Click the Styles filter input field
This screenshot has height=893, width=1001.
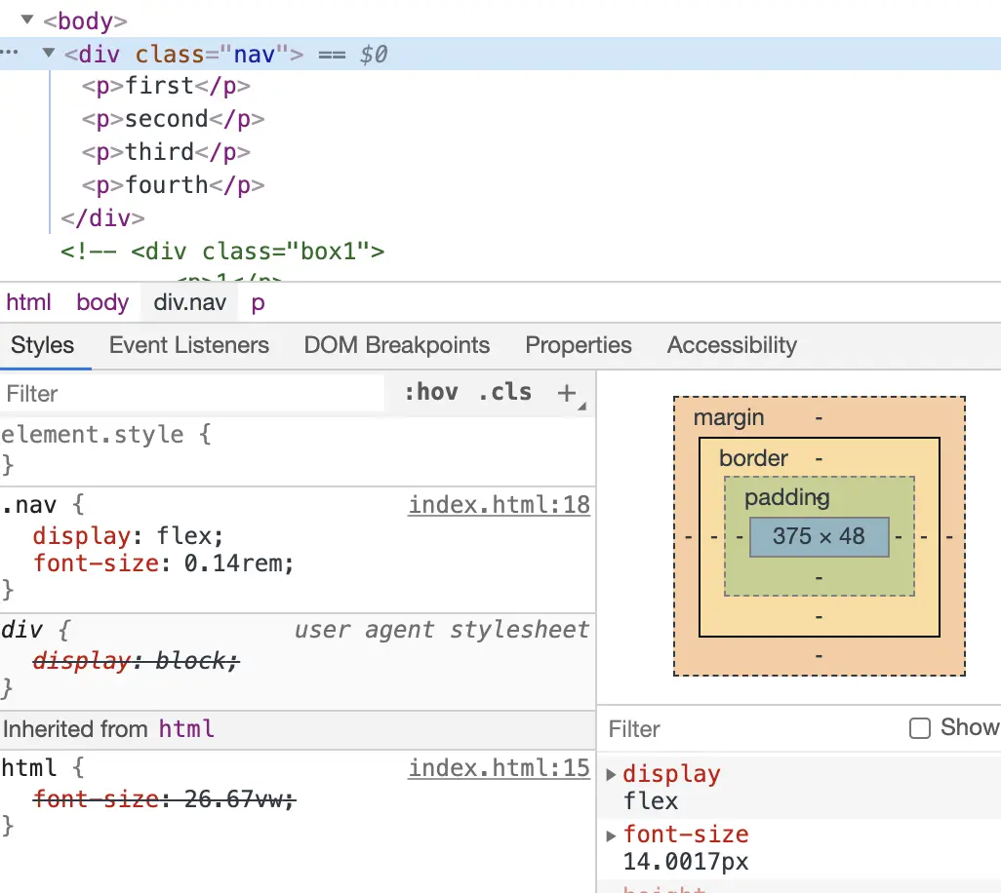click(195, 394)
